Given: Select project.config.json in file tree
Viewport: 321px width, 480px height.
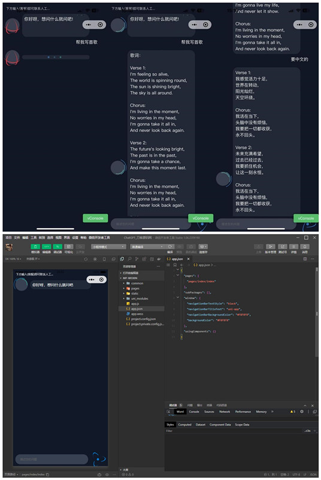Looking at the screenshot, I should tap(143, 319).
